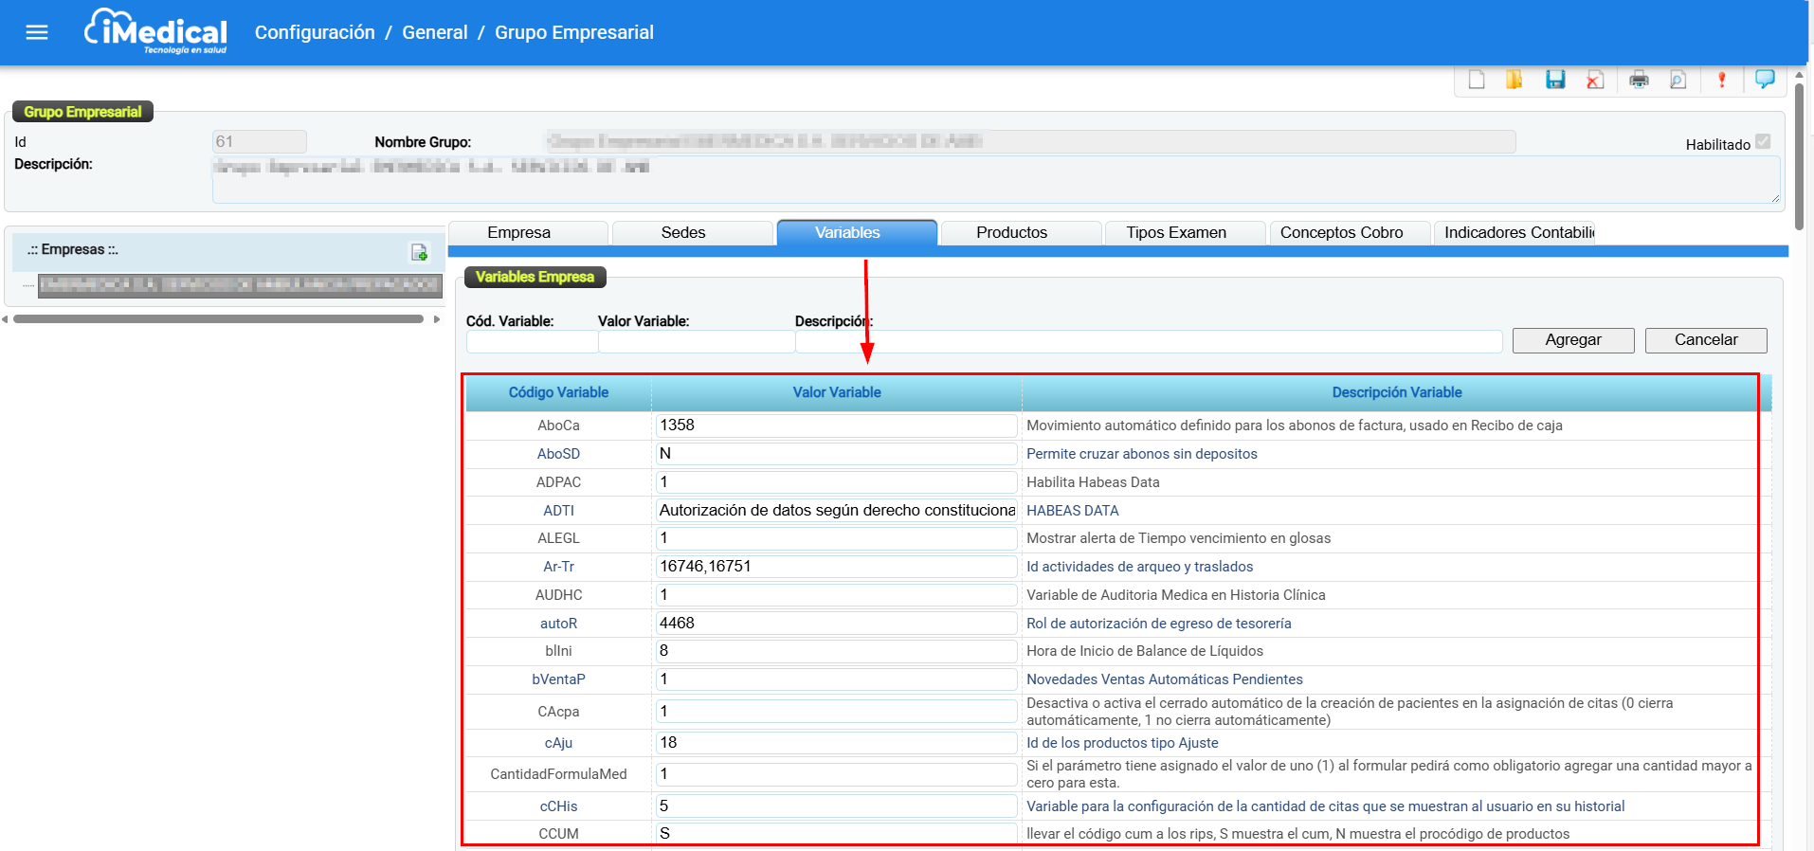The image size is (1814, 851).
Task: Save using the floppy disk icon
Action: pos(1555,80)
